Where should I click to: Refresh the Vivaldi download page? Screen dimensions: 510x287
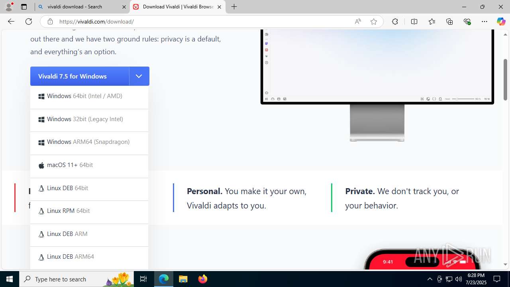click(29, 22)
